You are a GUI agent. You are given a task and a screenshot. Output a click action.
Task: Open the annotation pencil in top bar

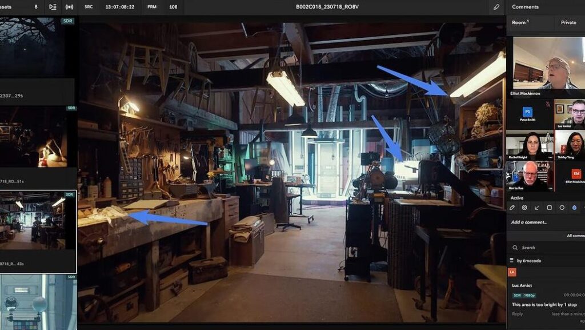click(x=496, y=7)
